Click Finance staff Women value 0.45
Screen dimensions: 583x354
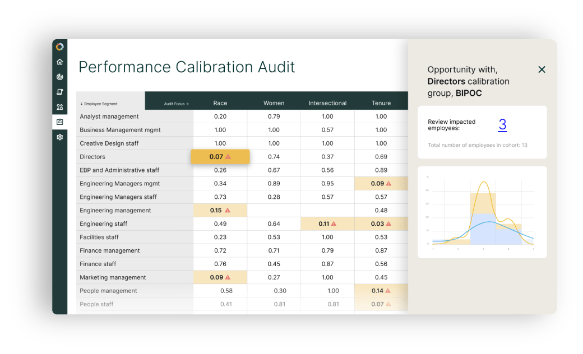click(274, 264)
